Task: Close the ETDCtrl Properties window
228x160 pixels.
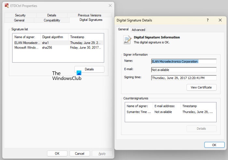Action: tap(110, 6)
